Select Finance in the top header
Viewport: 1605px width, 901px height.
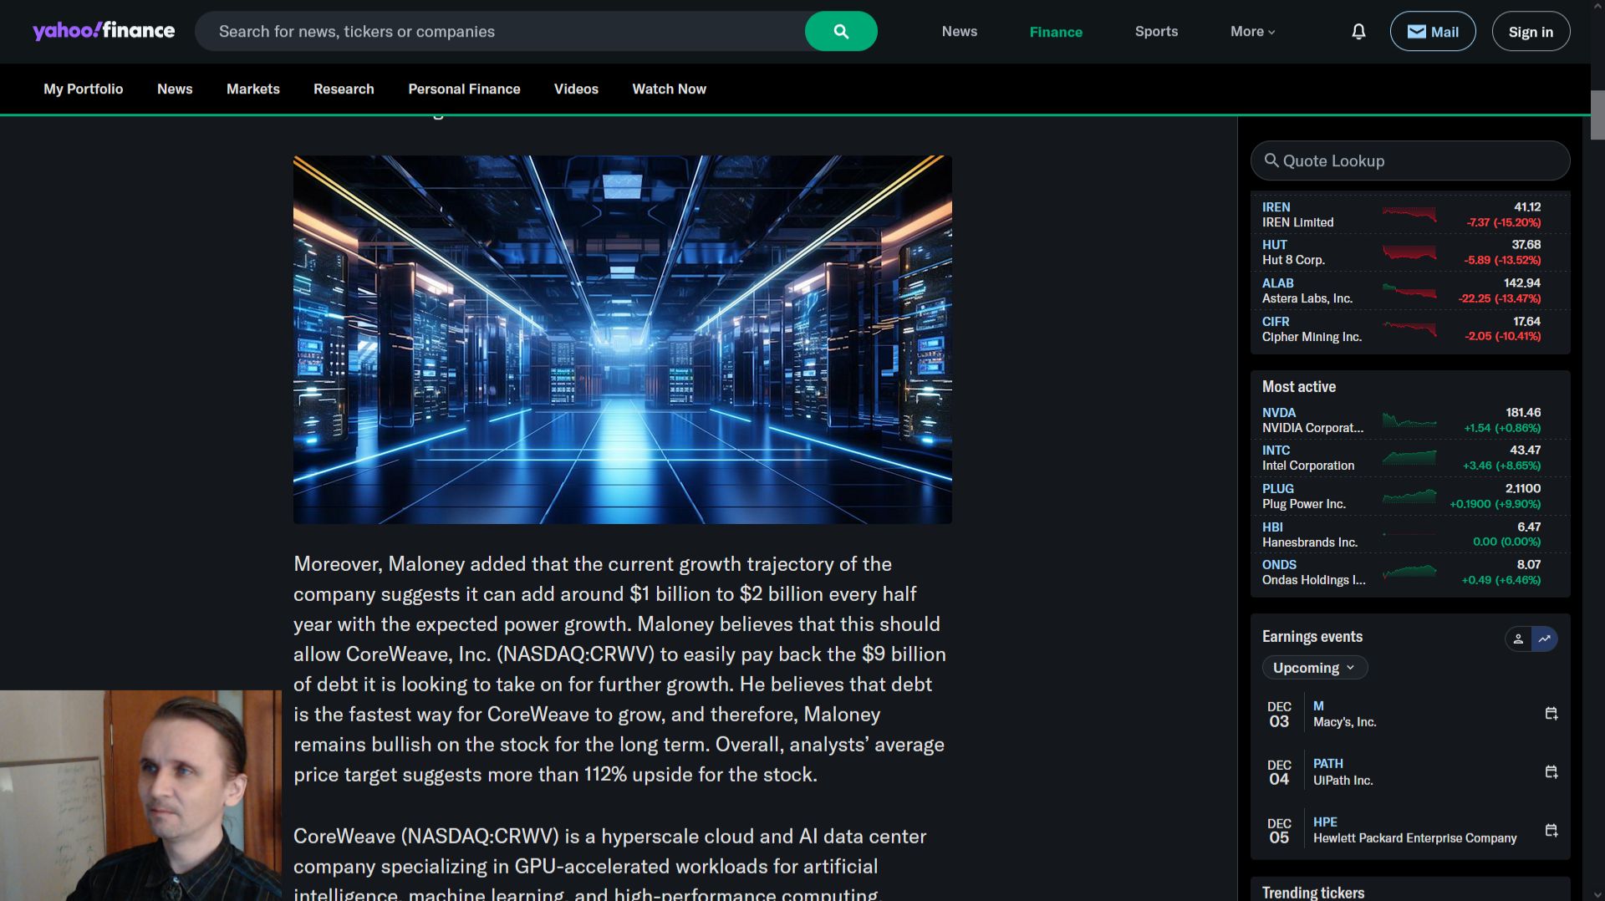[x=1056, y=32]
